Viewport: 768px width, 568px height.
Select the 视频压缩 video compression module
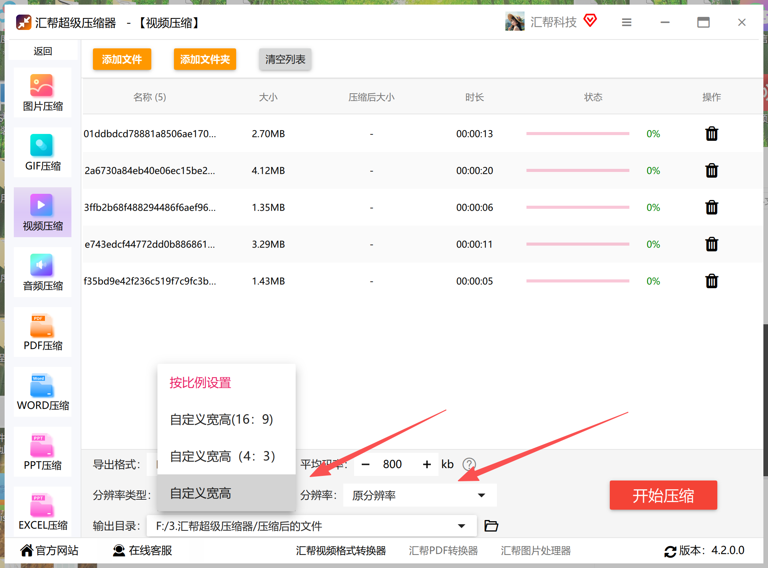coord(43,212)
